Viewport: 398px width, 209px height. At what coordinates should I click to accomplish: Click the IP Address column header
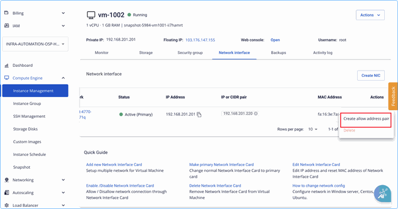tap(175, 97)
